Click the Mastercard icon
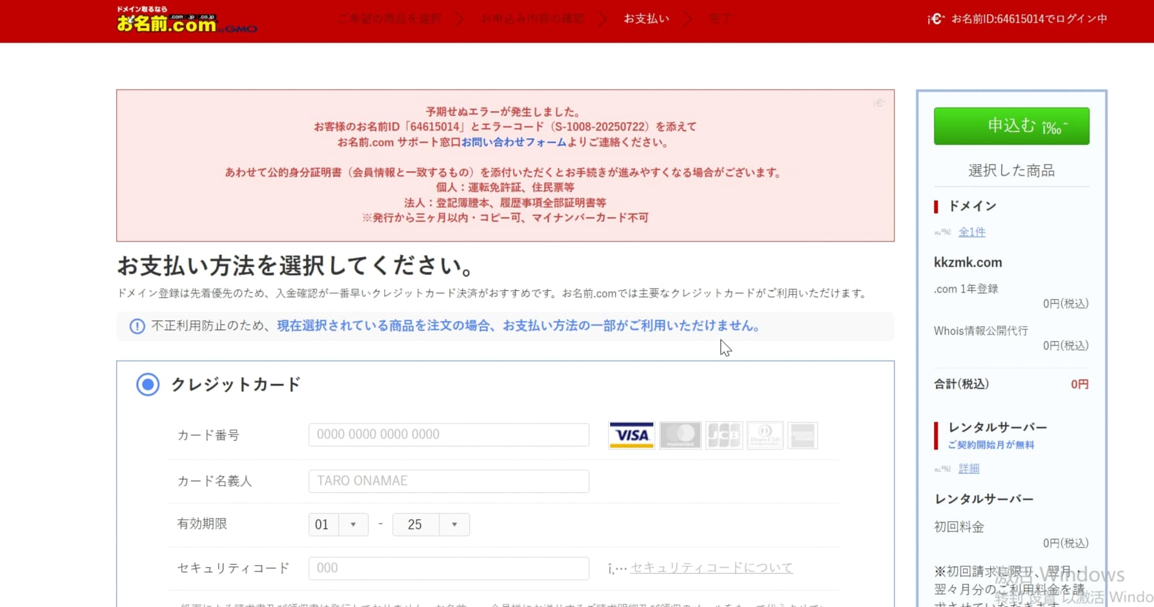 point(680,435)
